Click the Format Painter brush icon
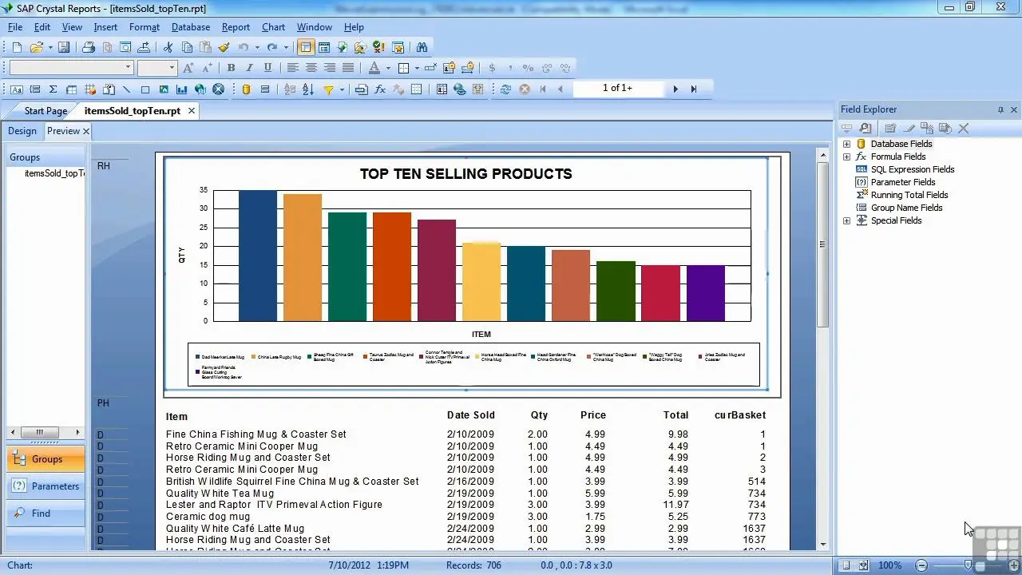1022x575 pixels. (224, 48)
